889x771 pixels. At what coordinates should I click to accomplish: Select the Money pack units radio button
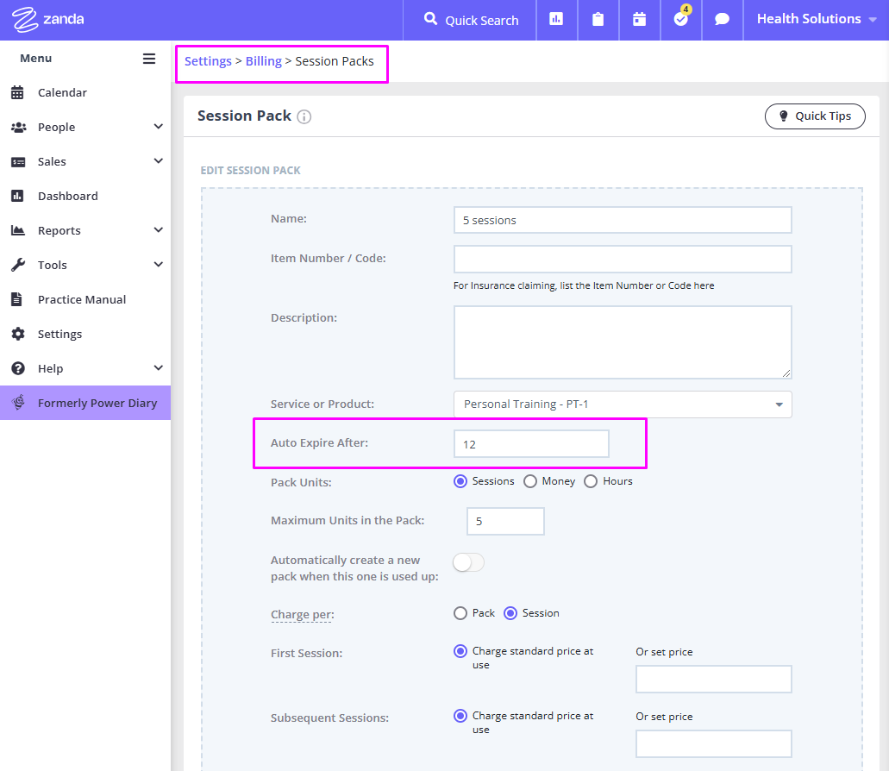coord(529,481)
